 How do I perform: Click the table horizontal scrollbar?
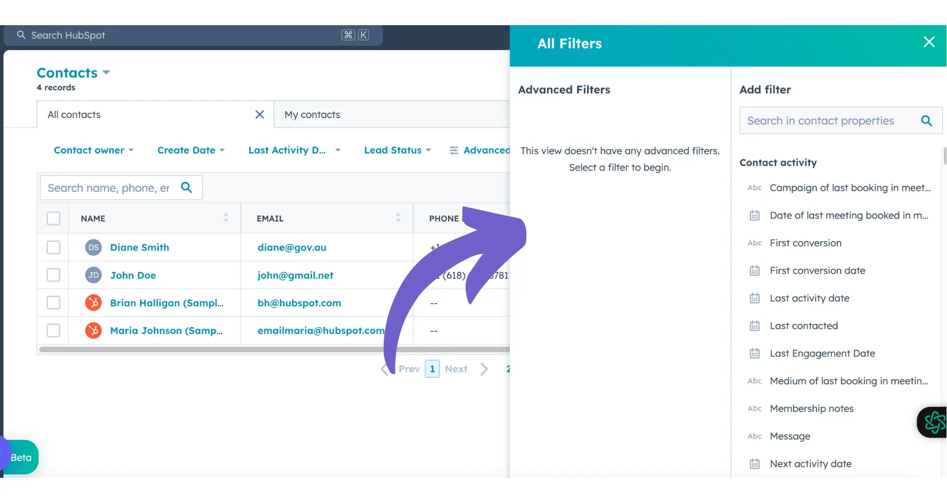click(x=274, y=349)
